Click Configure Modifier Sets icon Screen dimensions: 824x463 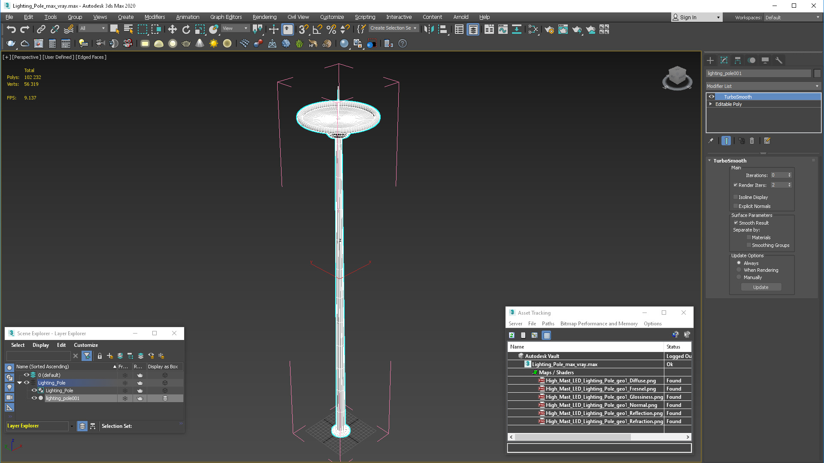point(767,141)
